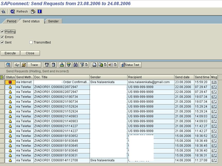Viewport: 222px width, 166px height.
Task: Enable the Transmitted checkbox
Action: click(31, 42)
